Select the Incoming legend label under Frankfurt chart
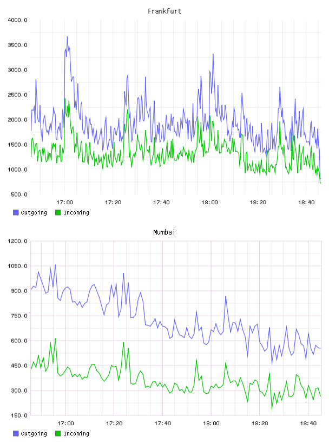Image resolution: width=329 pixels, height=442 pixels. [76, 213]
